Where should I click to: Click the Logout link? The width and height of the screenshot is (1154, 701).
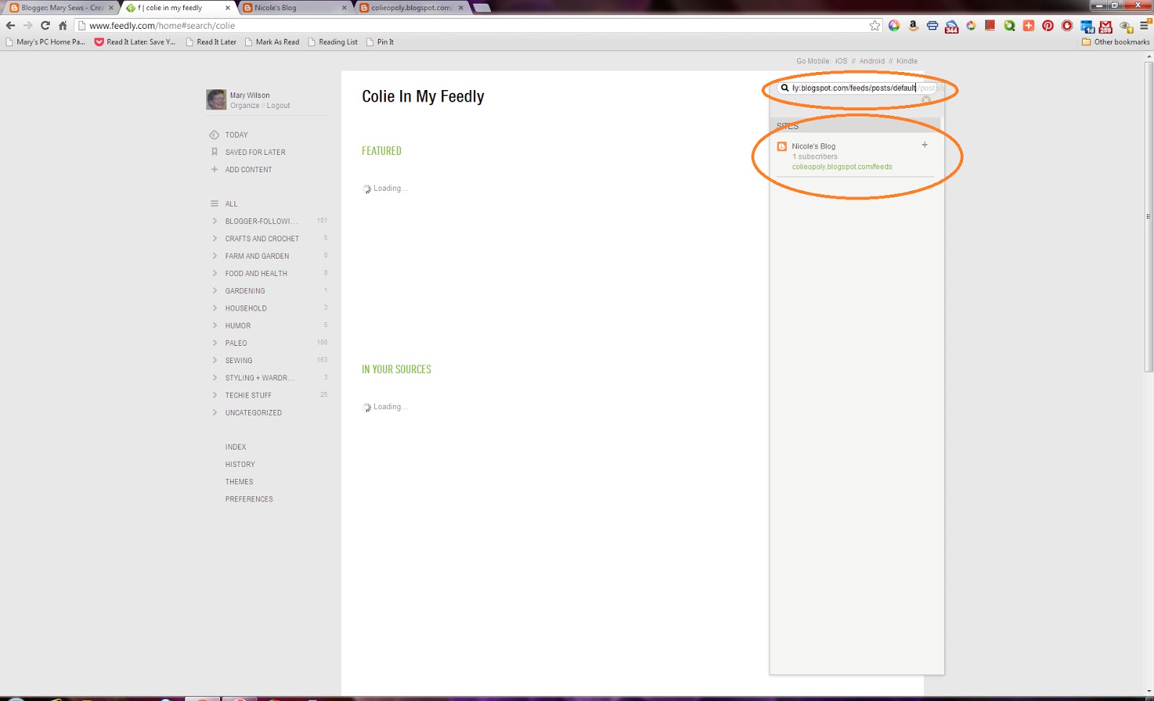coord(278,106)
